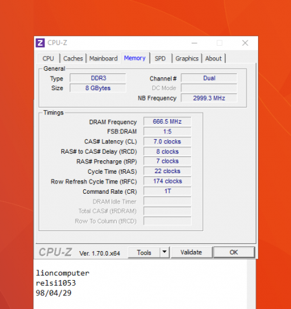
Task: Click the CPU-Z purple Z logo icon
Action: tap(40, 43)
